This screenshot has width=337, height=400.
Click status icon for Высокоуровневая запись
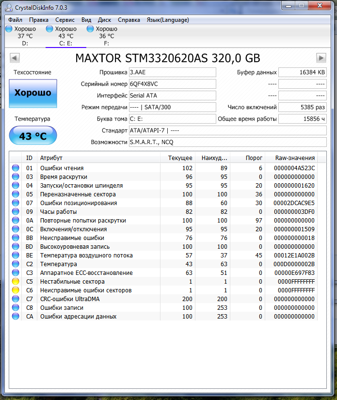coord(16,246)
